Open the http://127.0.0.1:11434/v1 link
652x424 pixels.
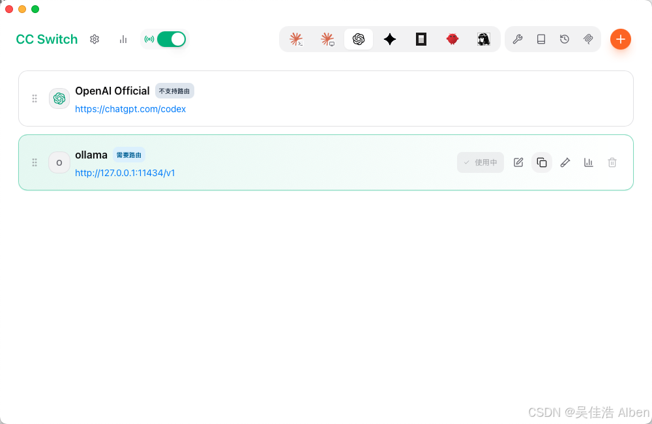125,173
